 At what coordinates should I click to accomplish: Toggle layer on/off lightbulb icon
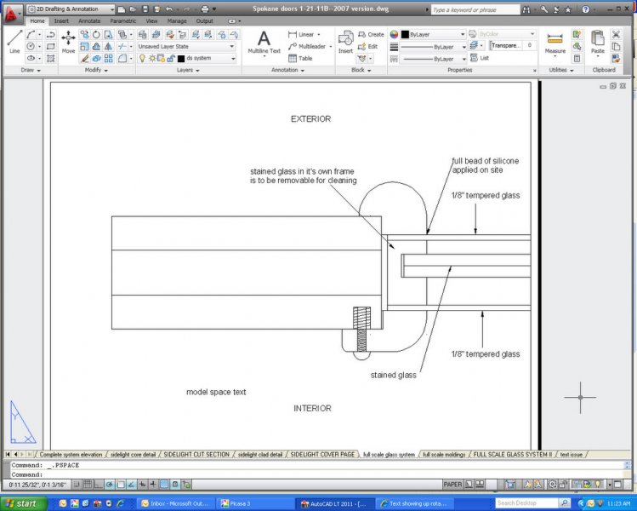coord(142,58)
